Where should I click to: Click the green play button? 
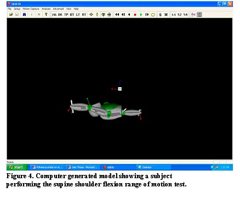coord(141,15)
